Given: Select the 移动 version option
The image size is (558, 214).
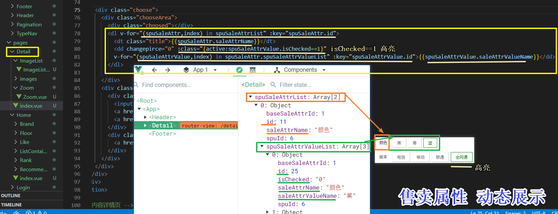Looking at the screenshot, I should coord(420,157).
